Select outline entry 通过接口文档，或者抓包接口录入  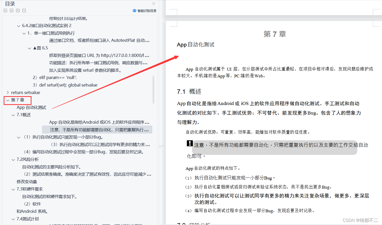pyautogui.click(x=99, y=41)
